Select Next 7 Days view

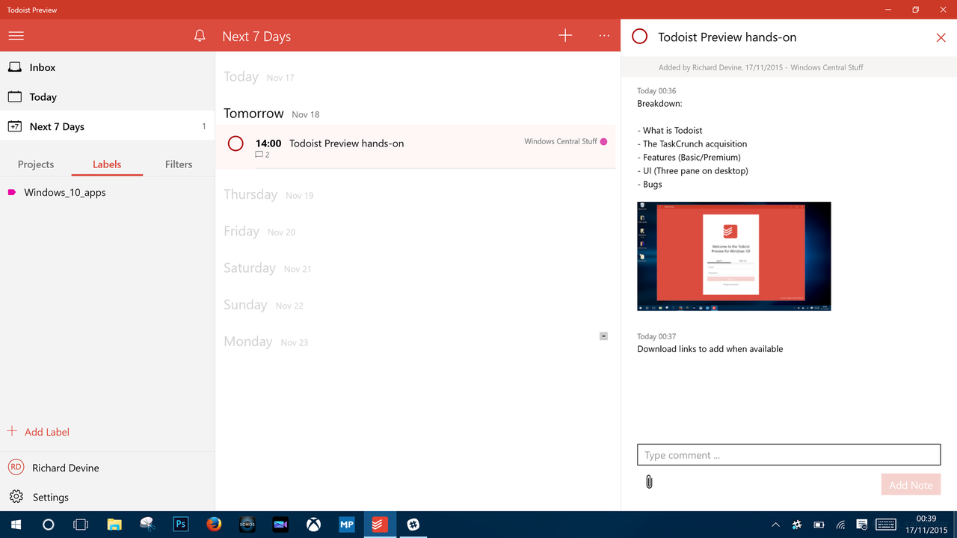(x=107, y=126)
